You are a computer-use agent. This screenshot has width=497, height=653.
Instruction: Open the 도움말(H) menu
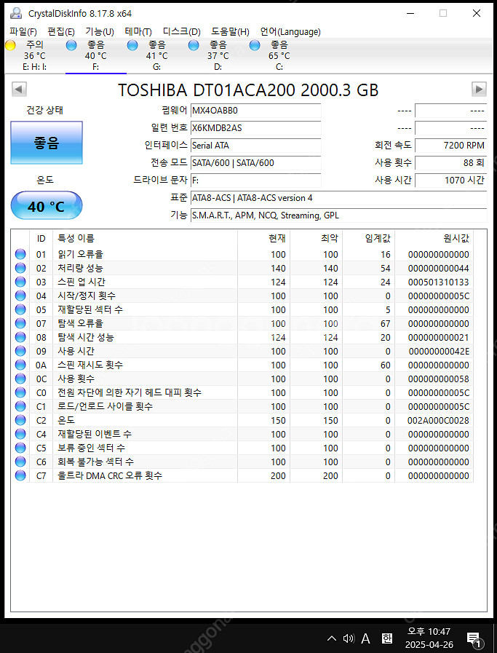230,31
